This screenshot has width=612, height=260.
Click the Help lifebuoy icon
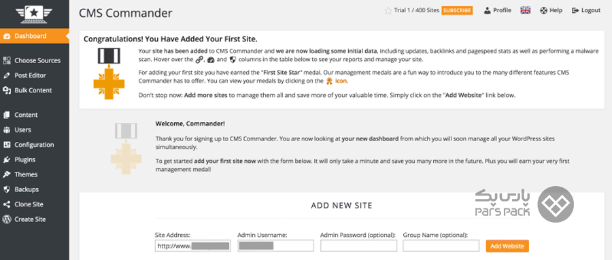tap(544, 11)
